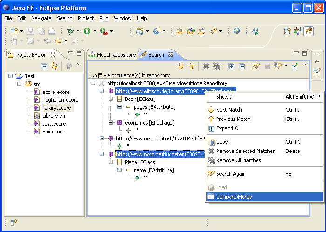
Task: Select xmi.ecore in Project Explorer
Action: tap(54, 132)
